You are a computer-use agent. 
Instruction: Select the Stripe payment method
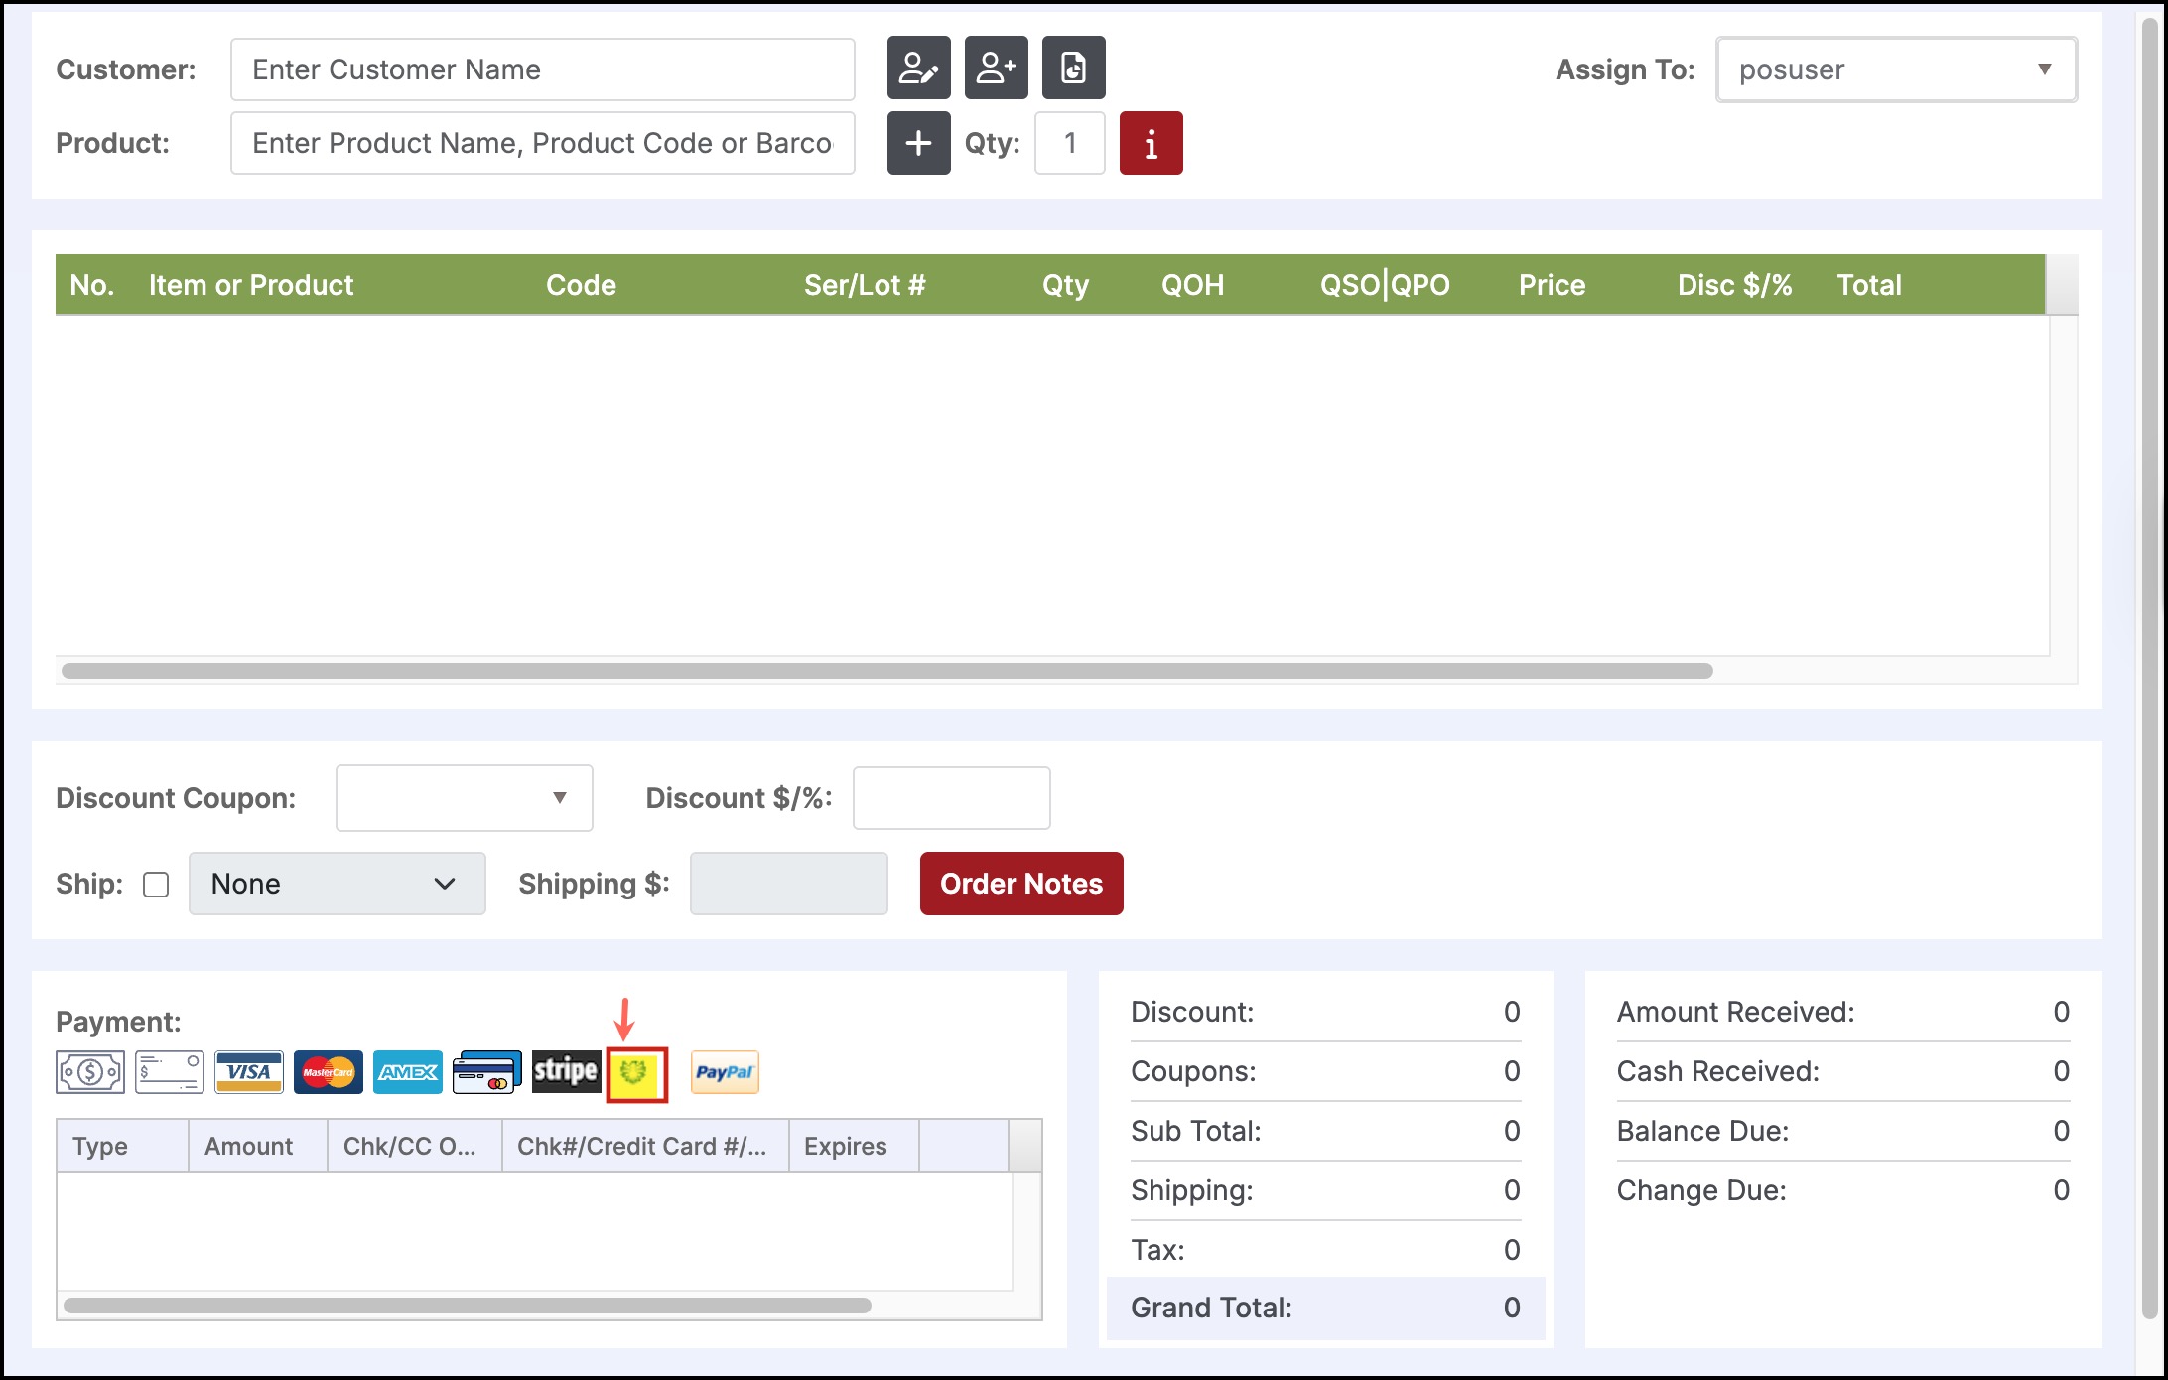coord(566,1071)
